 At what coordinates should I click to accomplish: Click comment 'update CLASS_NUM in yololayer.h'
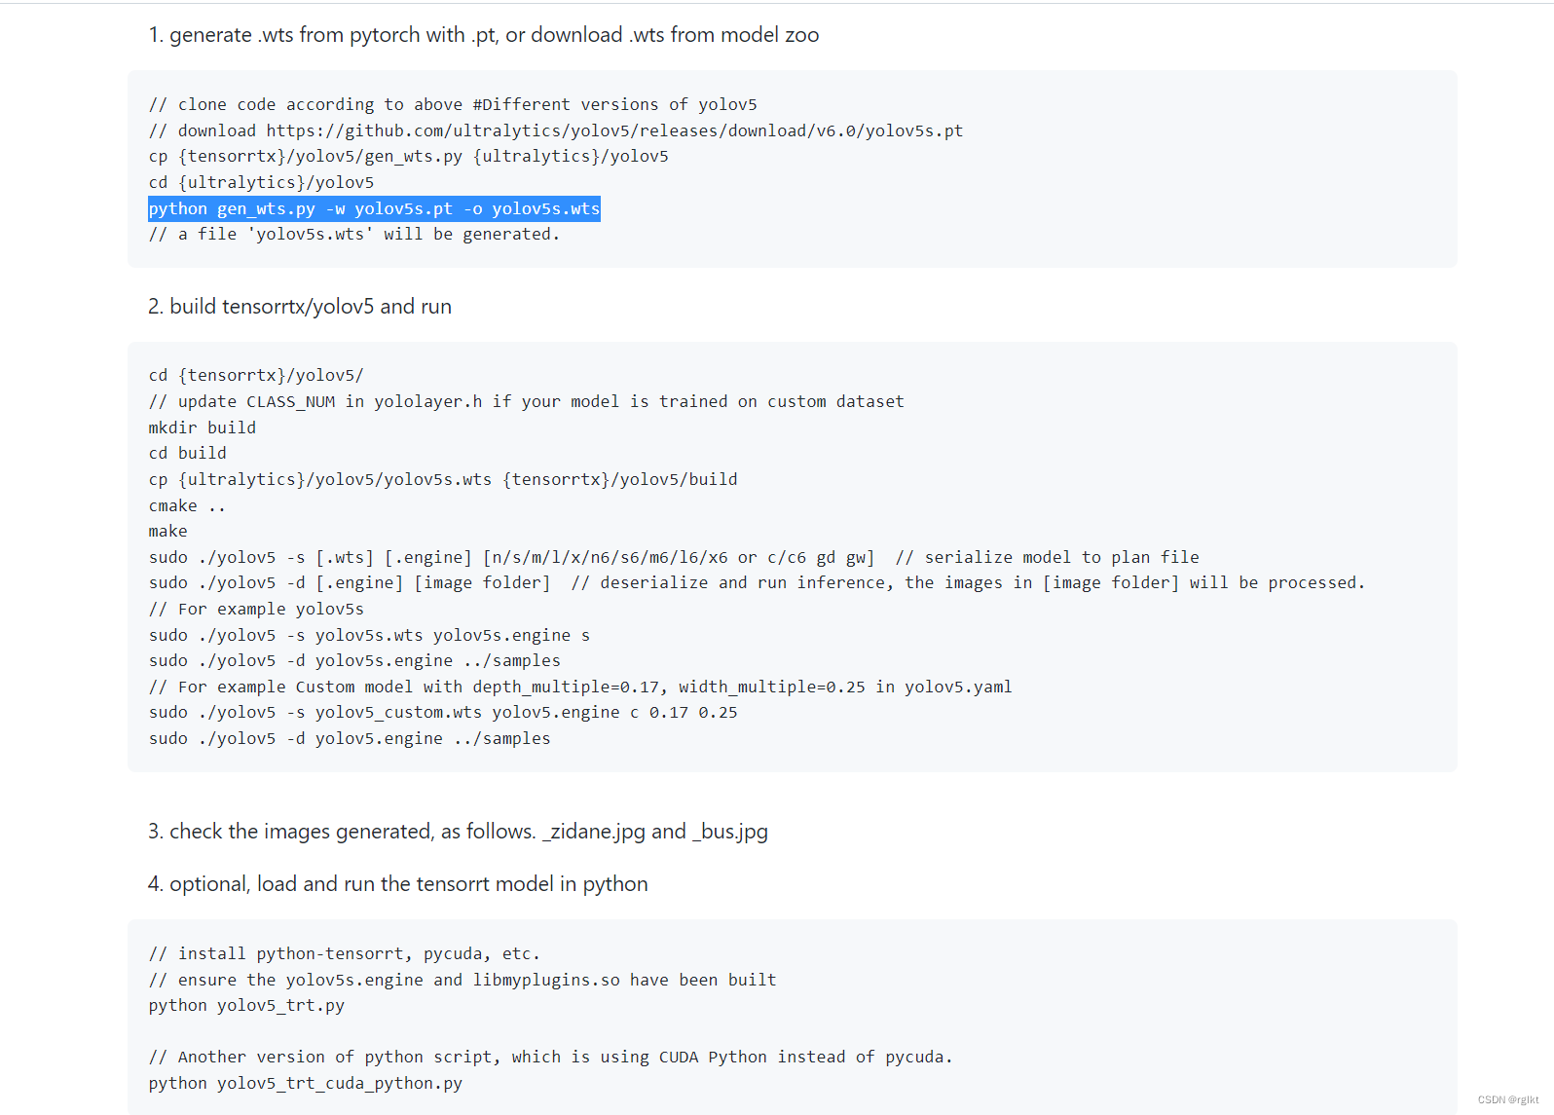point(527,401)
